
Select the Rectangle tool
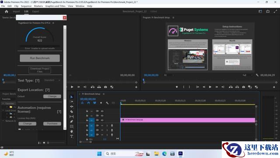(72, 126)
